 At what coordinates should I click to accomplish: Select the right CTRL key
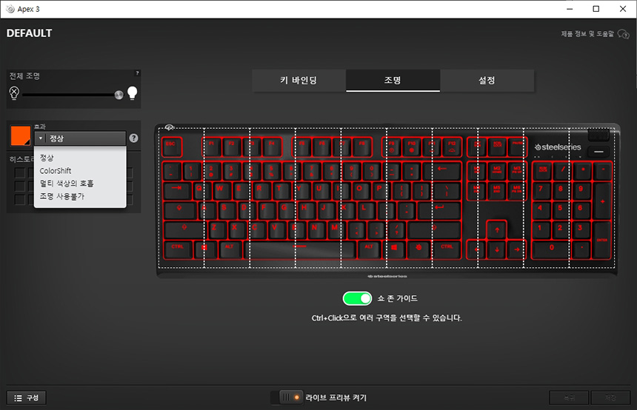point(447,249)
